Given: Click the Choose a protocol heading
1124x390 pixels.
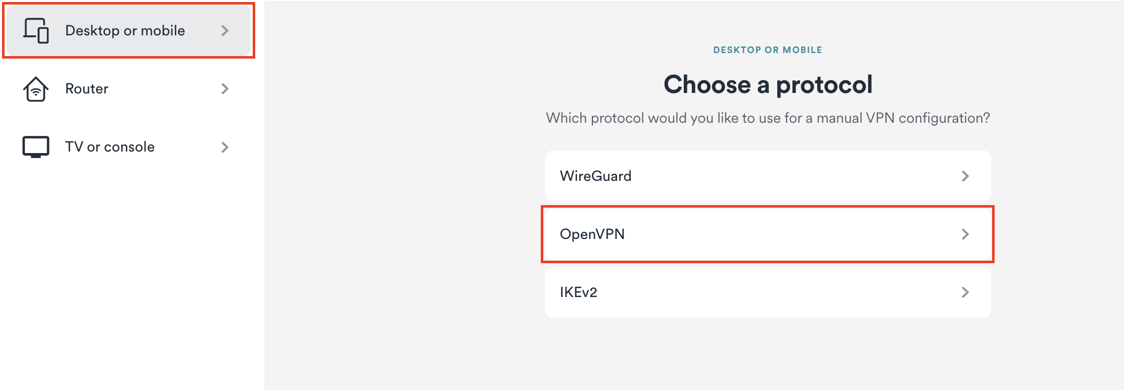Looking at the screenshot, I should (x=767, y=84).
